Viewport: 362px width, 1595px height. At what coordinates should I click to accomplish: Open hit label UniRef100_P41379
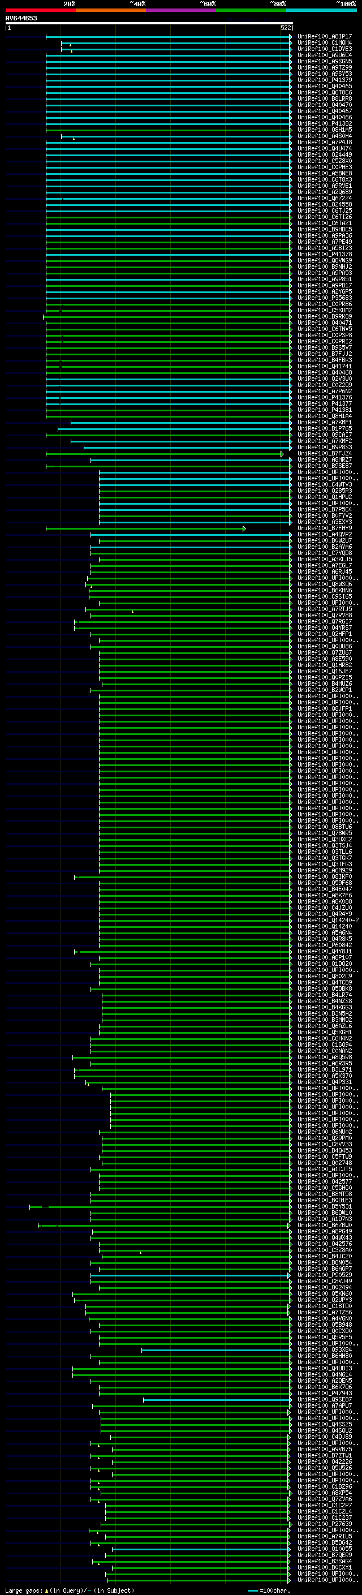324,80
